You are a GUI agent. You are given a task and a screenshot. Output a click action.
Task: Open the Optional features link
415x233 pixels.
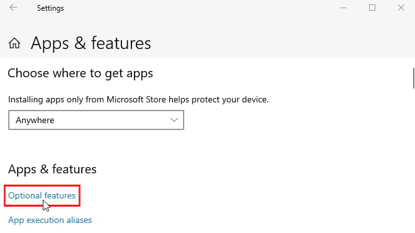point(42,195)
